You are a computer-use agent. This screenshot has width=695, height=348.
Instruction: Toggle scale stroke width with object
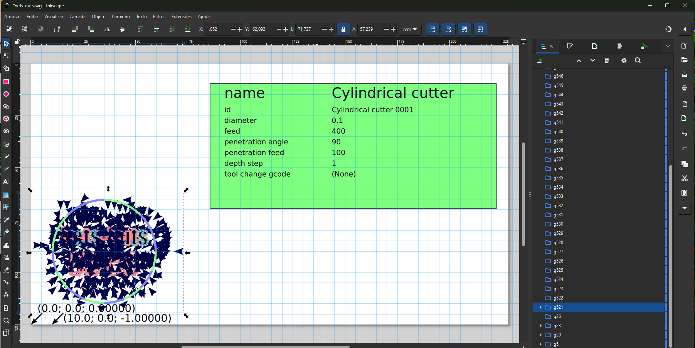tap(433, 29)
